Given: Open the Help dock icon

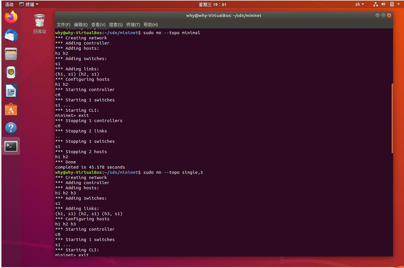Looking at the screenshot, I should click(x=11, y=128).
